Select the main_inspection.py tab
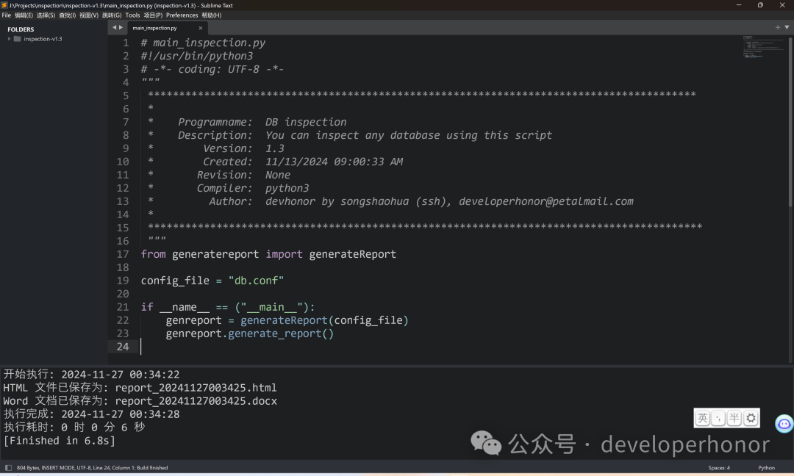794x476 pixels. tap(167, 29)
